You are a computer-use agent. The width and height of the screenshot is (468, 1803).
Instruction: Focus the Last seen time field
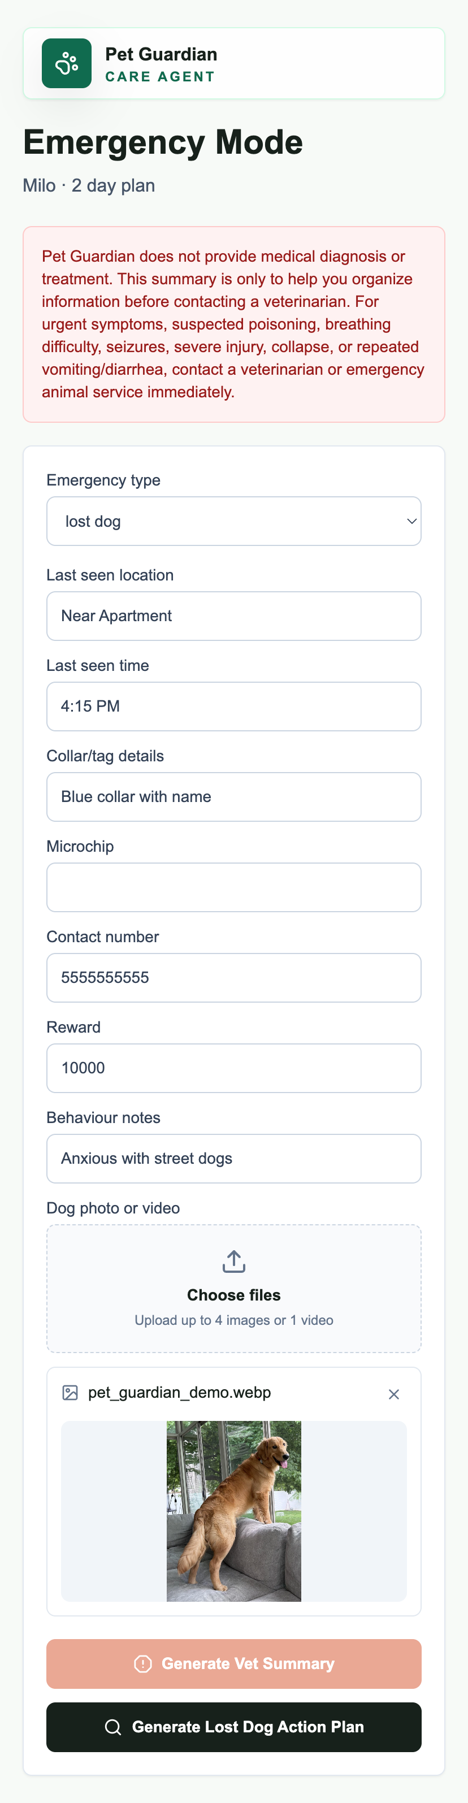coord(233,706)
